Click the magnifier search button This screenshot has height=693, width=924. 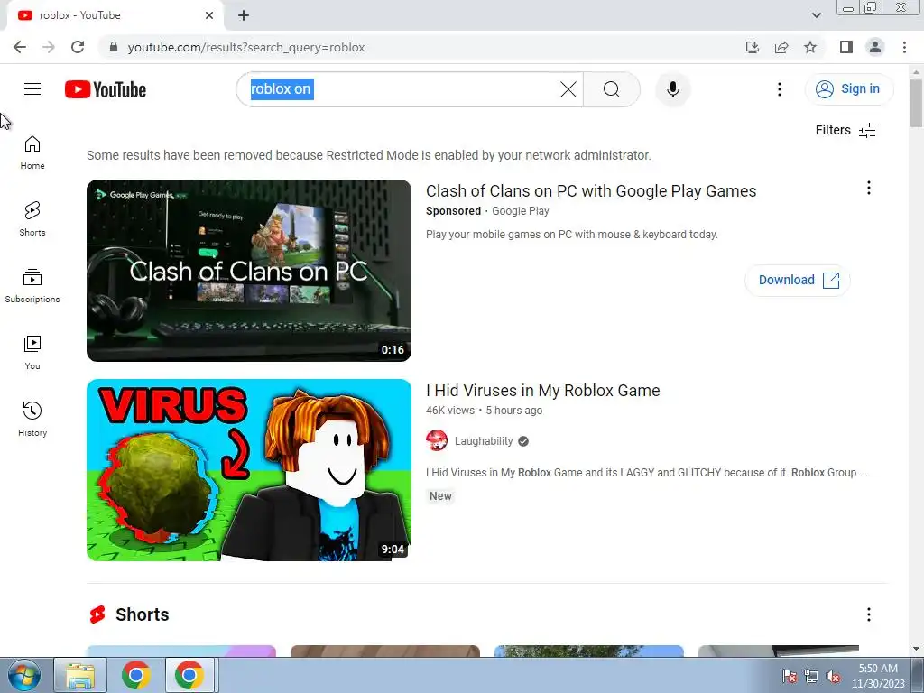(612, 89)
